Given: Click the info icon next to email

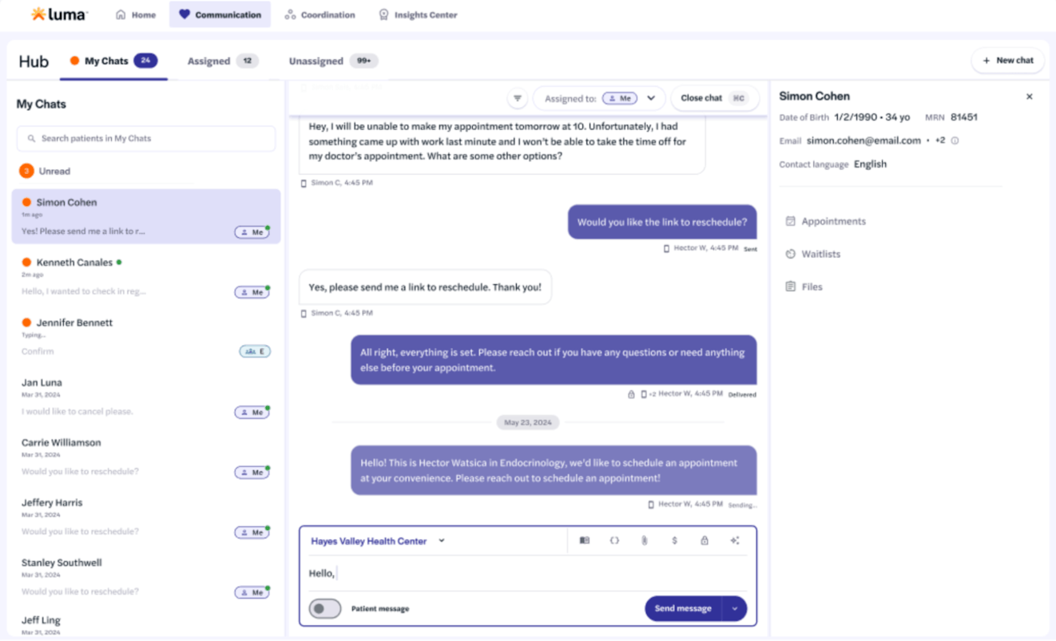Looking at the screenshot, I should [955, 140].
